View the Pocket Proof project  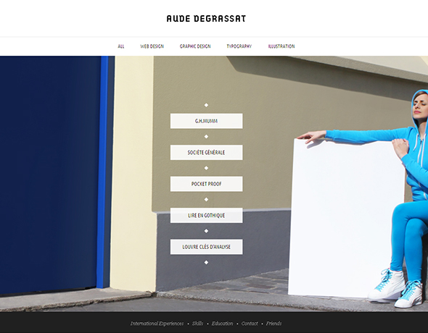(206, 184)
